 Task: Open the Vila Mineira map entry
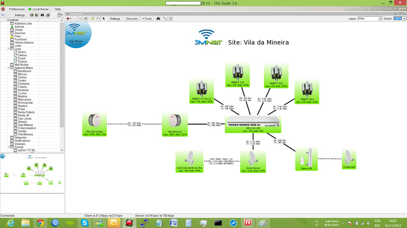[x=25, y=134]
